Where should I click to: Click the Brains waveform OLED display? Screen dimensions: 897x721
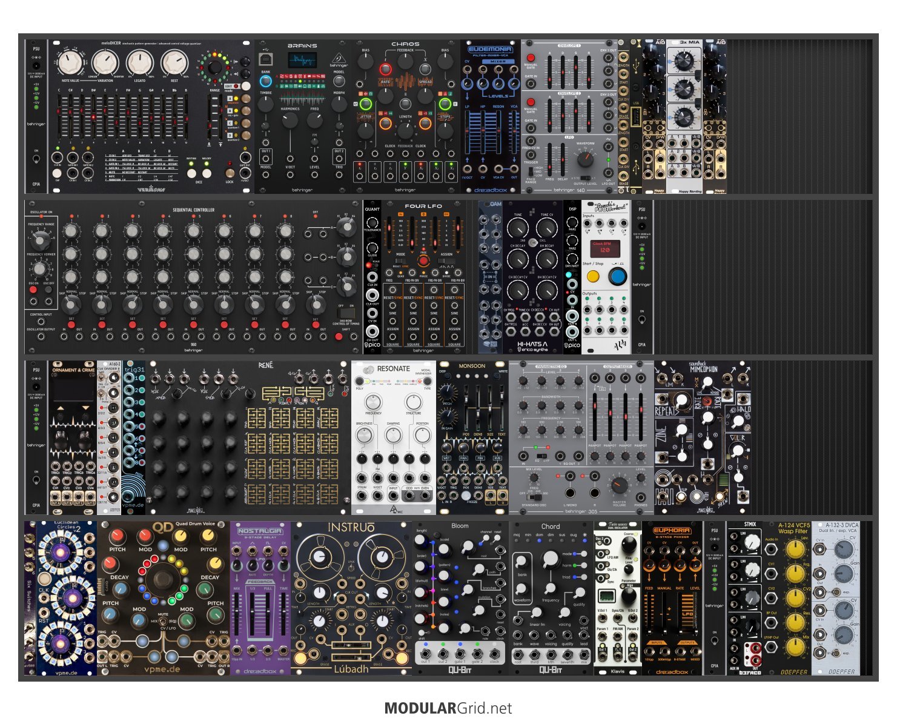point(302,61)
